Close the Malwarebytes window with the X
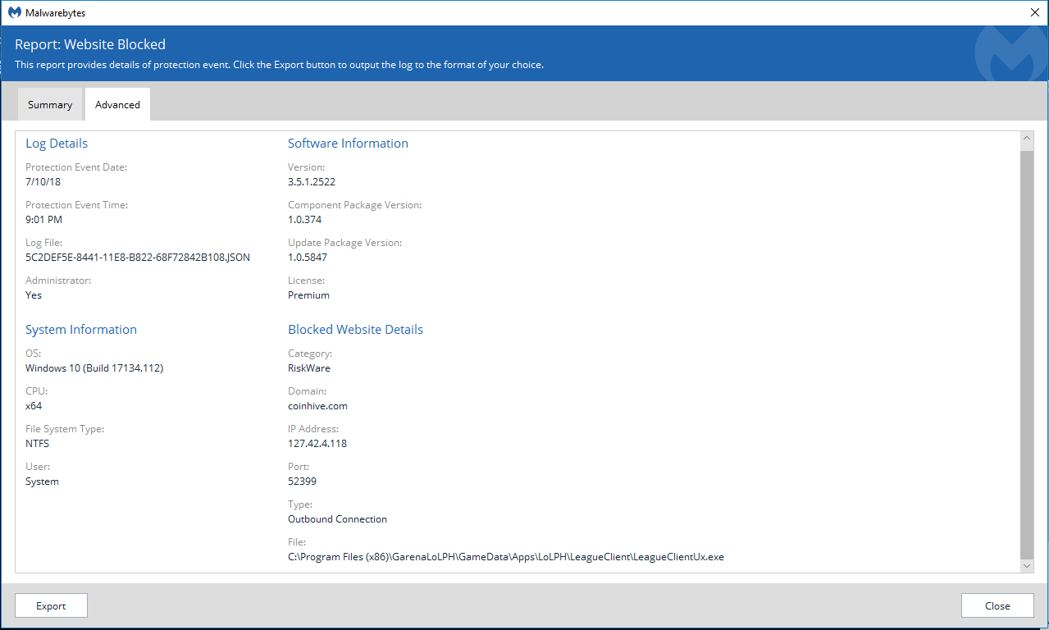This screenshot has height=630, width=1049. click(x=1034, y=12)
